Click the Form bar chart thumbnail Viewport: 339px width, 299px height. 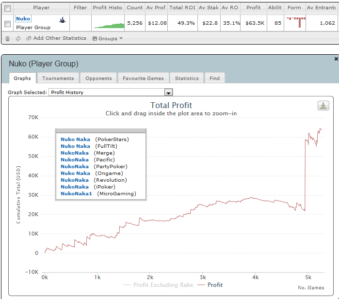coord(295,22)
